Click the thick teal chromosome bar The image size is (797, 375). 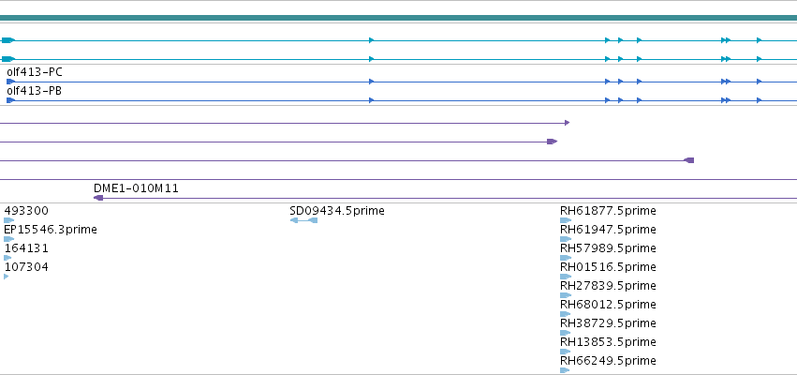tap(399, 18)
